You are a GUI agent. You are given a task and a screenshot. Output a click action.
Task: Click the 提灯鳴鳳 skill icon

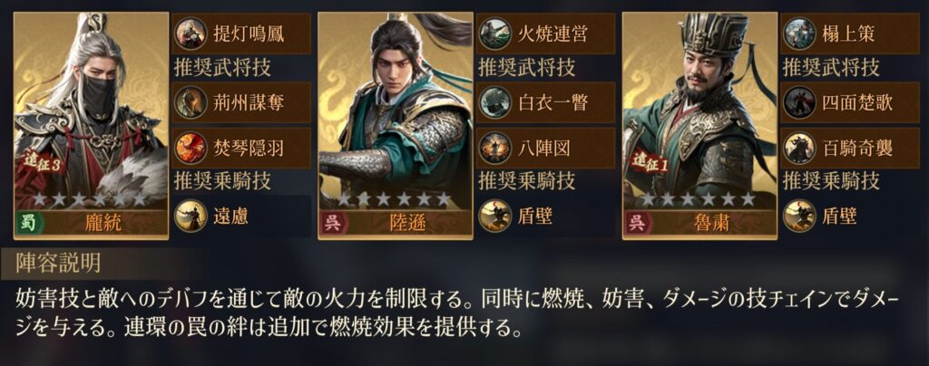(191, 34)
